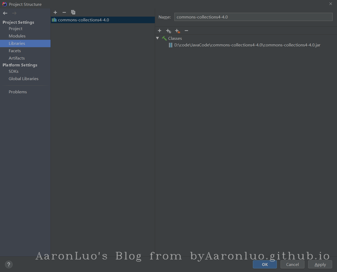Click the back navigation arrow
This screenshot has width=337, height=272.
[x=5, y=13]
